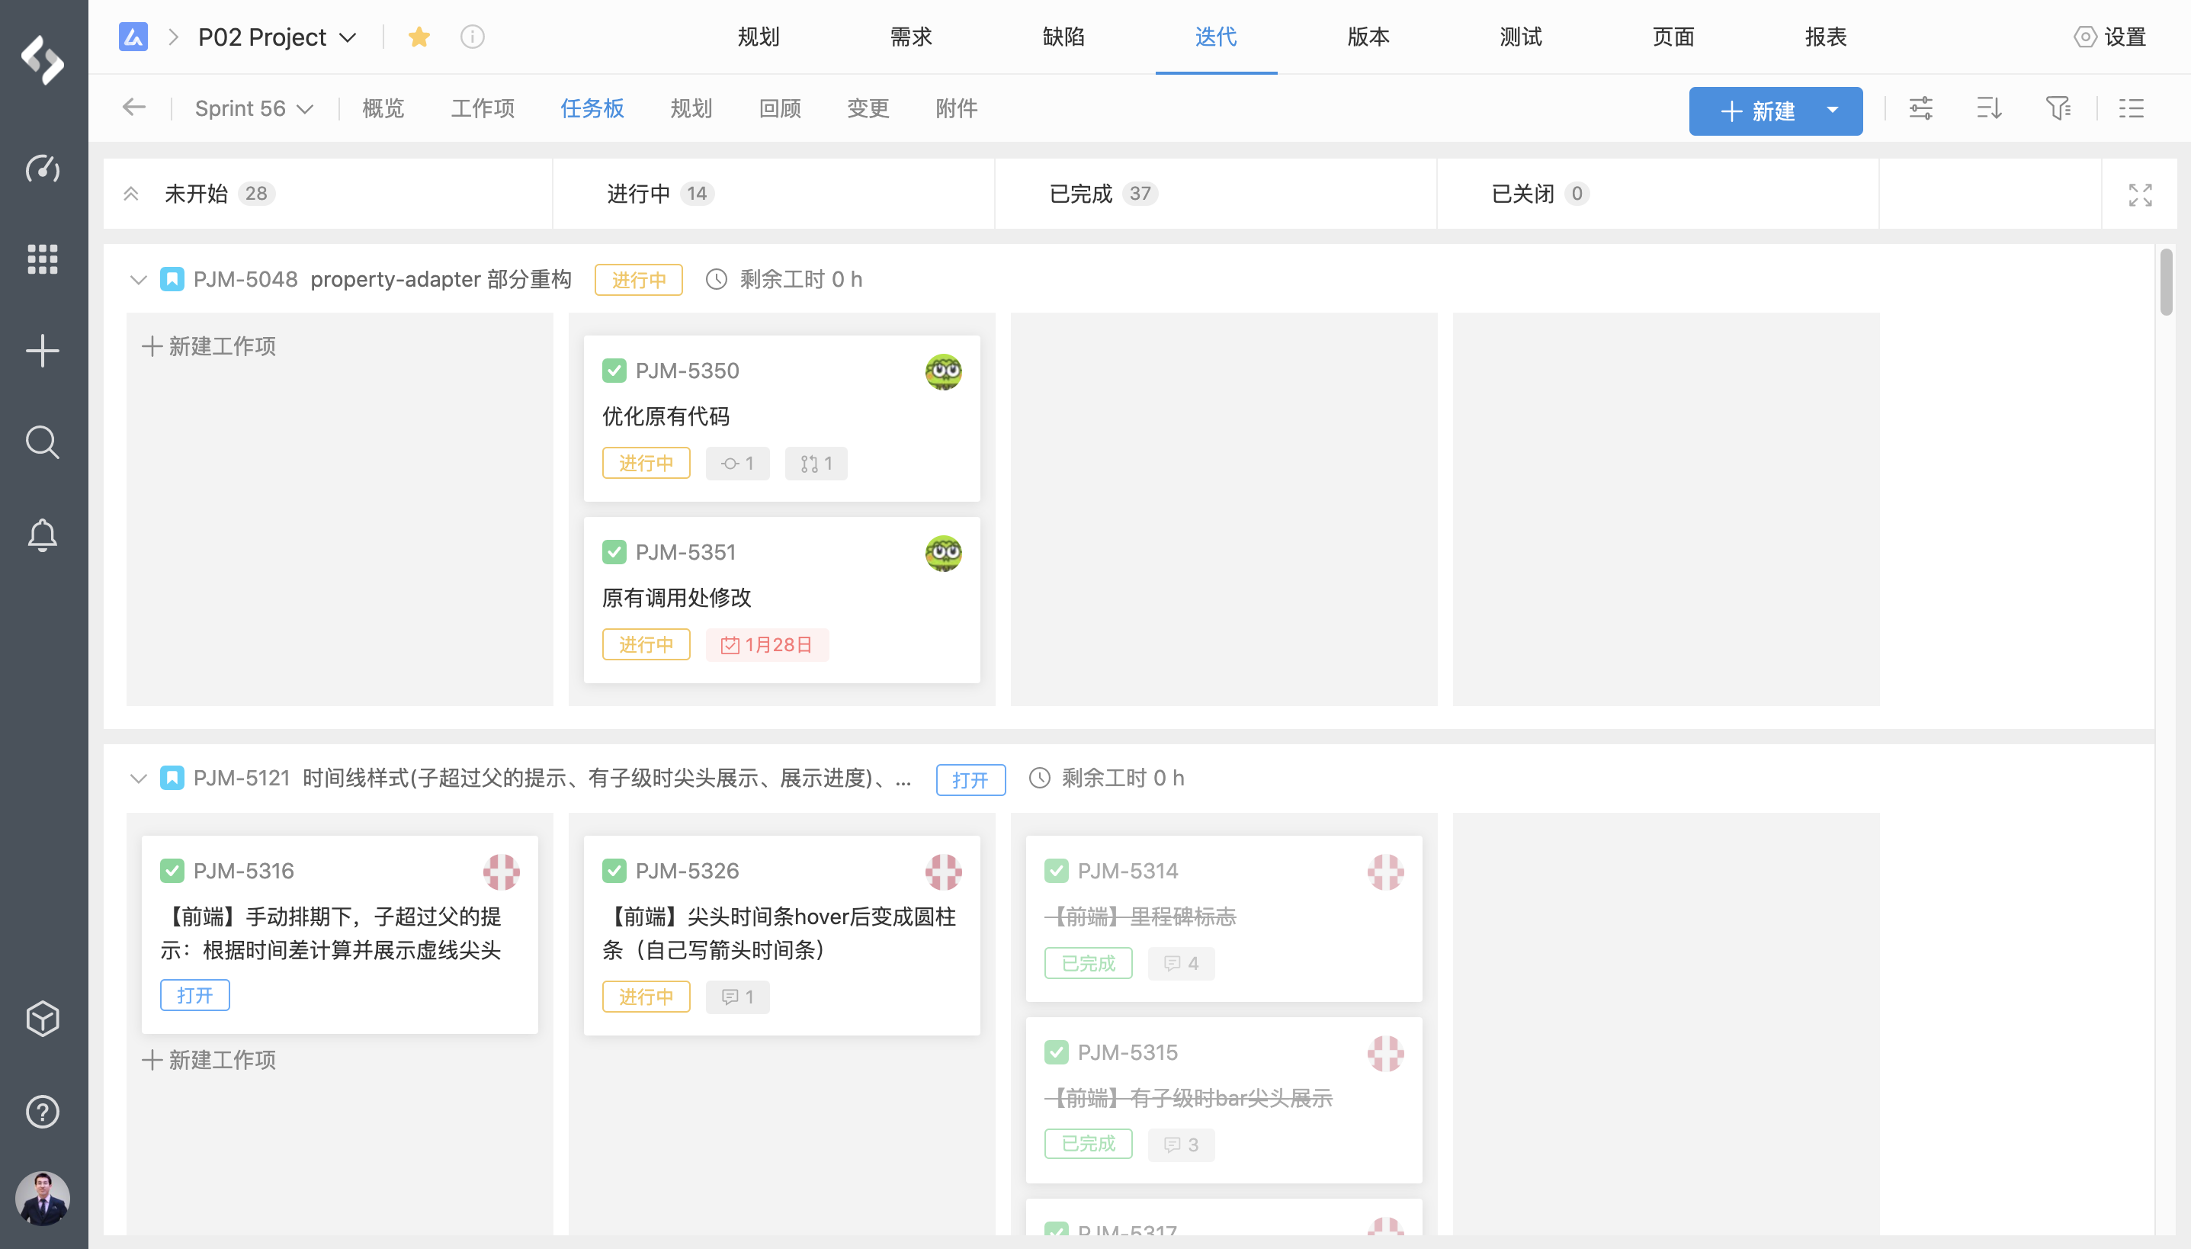
Task: Enter fullscreen with the expand arrows icon
Action: 2140,194
